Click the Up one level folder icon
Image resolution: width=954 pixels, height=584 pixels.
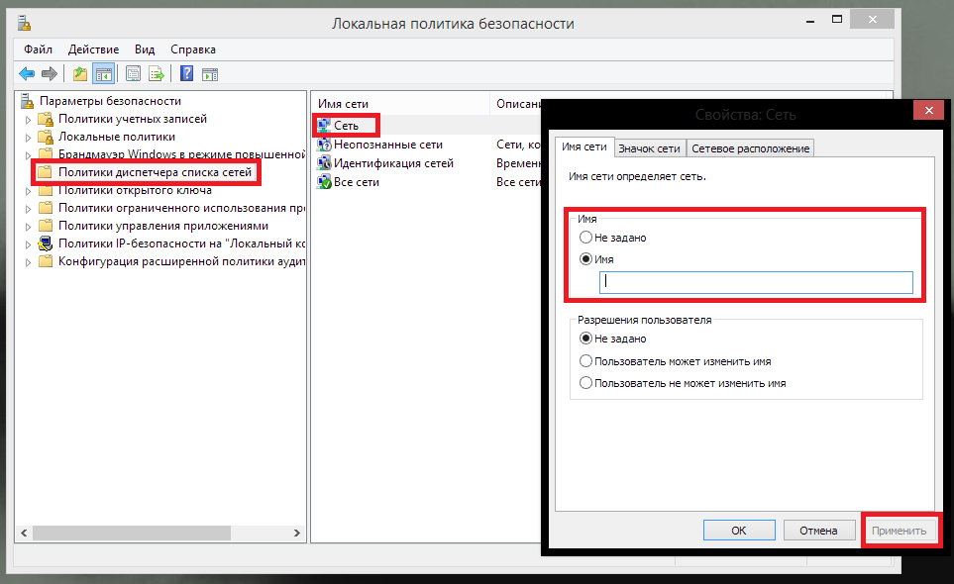pos(80,73)
